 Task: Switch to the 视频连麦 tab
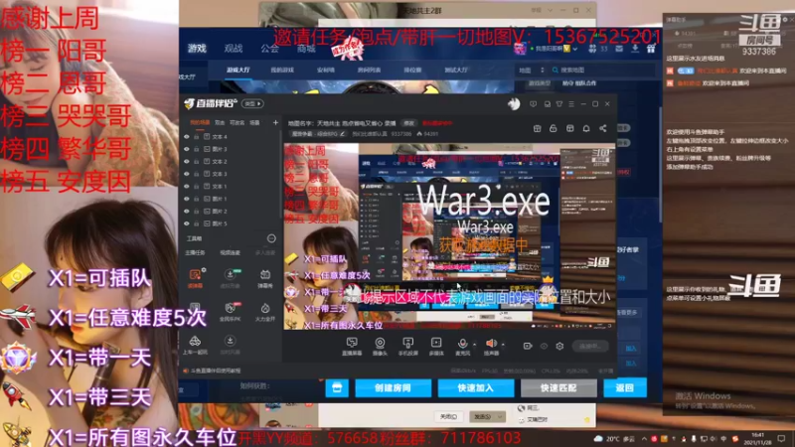point(230,252)
